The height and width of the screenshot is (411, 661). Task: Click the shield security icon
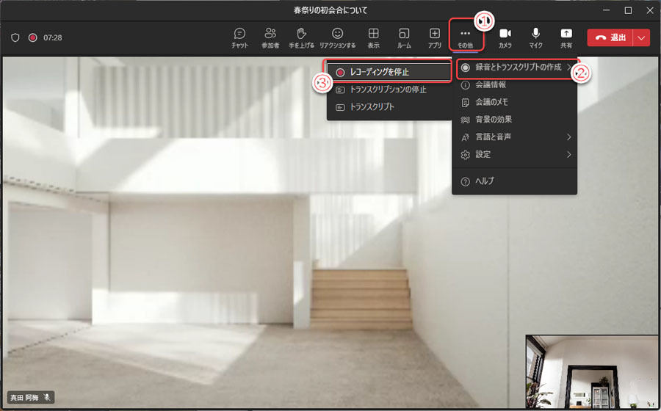15,38
